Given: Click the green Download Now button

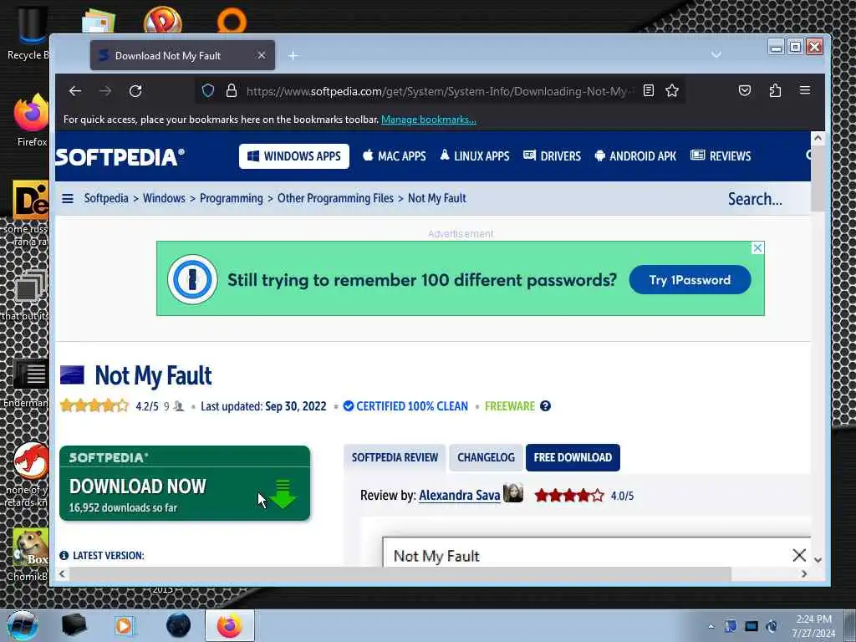Looking at the screenshot, I should tap(185, 483).
